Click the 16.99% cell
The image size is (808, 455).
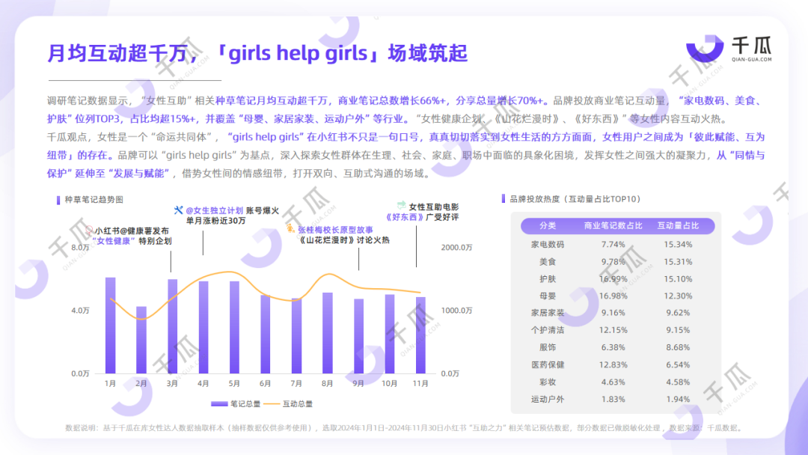coord(613,279)
